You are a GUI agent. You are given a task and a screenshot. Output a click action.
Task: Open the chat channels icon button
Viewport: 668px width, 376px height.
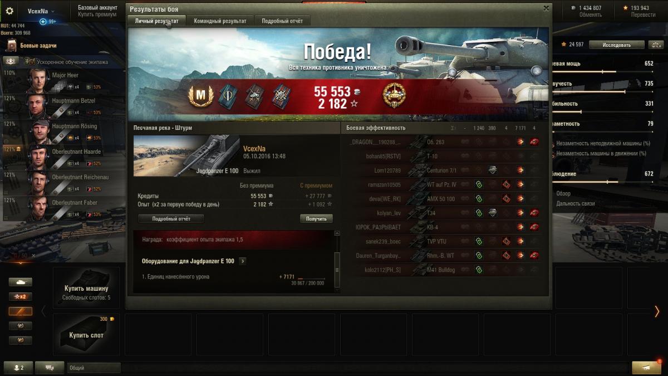pos(50,368)
